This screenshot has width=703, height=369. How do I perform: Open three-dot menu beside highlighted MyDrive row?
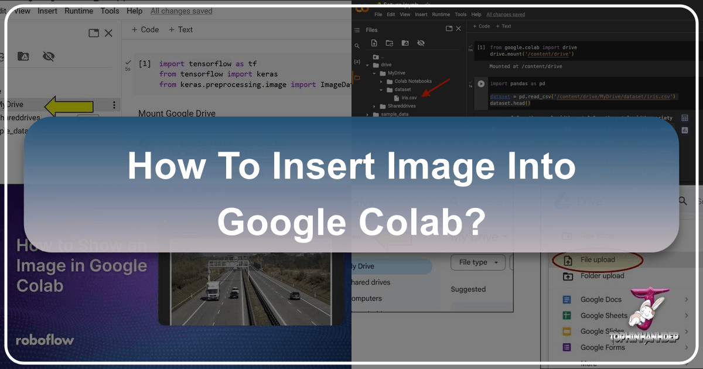pos(114,105)
